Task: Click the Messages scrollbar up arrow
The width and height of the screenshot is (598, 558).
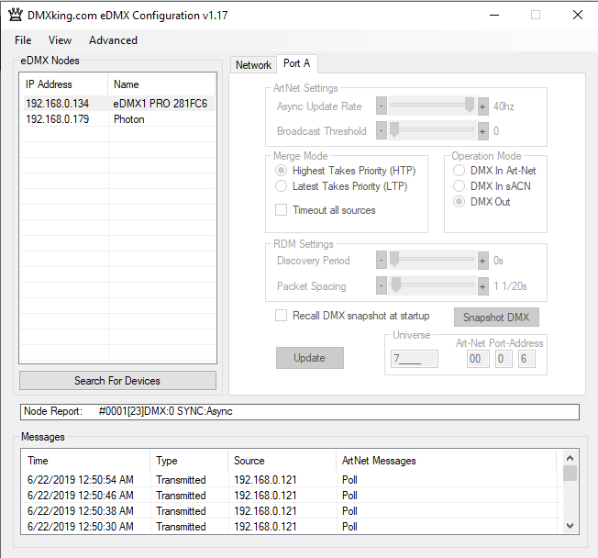Action: point(570,458)
